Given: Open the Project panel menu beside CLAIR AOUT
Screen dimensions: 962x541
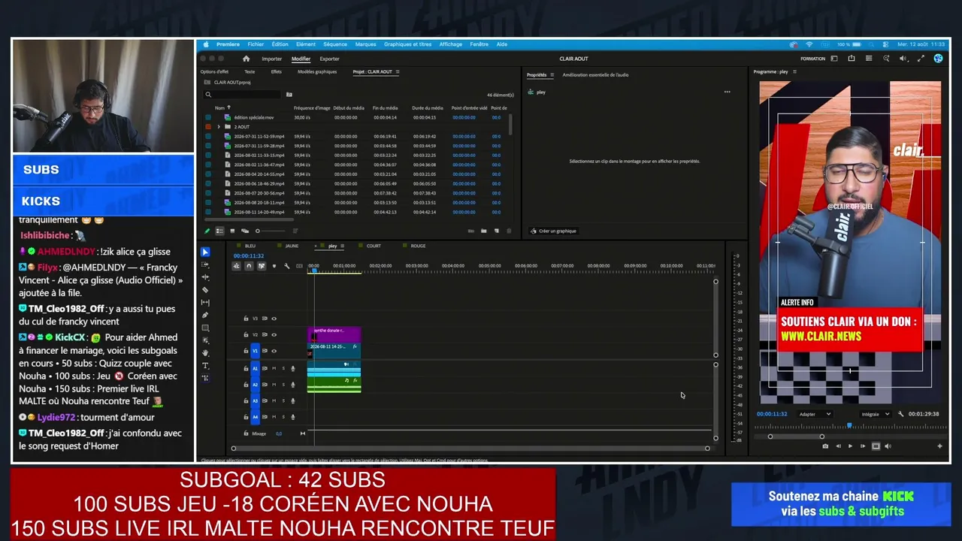Looking at the screenshot, I should point(398,72).
